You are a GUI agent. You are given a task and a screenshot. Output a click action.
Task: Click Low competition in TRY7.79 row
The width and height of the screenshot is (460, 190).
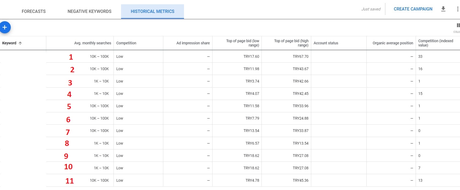(120, 118)
